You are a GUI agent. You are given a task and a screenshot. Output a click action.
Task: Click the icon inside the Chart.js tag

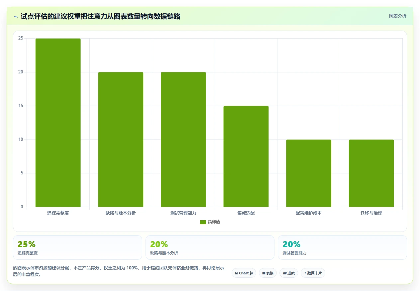pyautogui.click(x=237, y=273)
